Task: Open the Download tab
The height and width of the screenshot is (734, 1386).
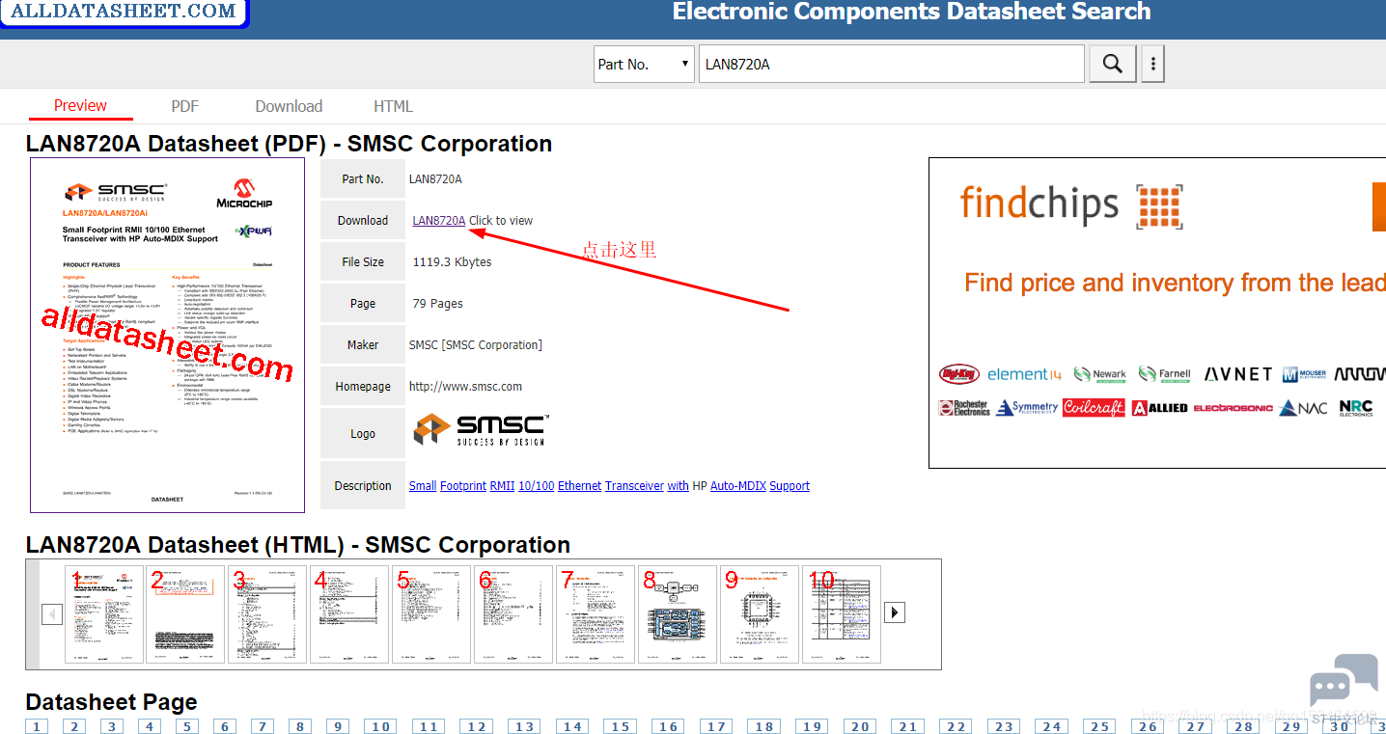Action: 289,106
